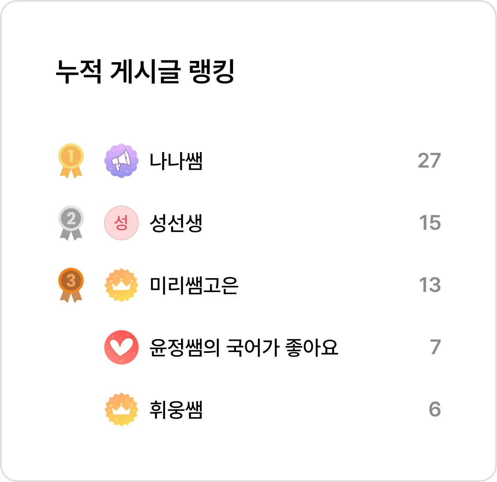This screenshot has width=497, height=482.
Task: Select user name 휘웅쌤
Action: coord(176,409)
